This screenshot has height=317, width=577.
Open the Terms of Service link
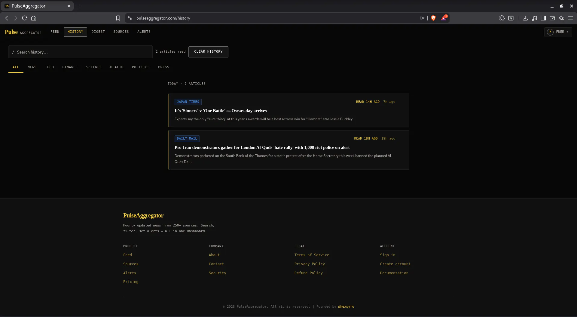coord(312,255)
